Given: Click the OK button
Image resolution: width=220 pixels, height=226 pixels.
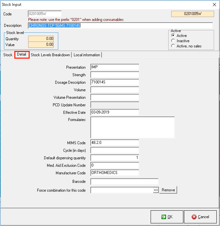Looking at the screenshot, I should [x=167, y=217].
